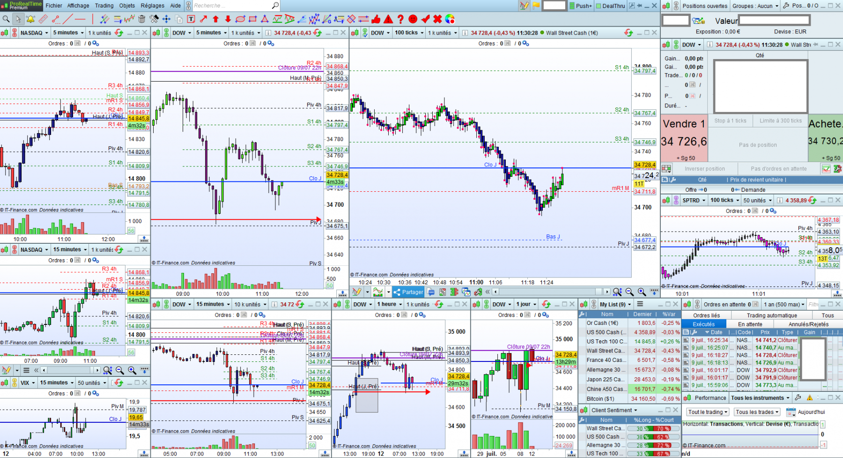The width and height of the screenshot is (843, 458).
Task: Click the Partager share button
Action: (408, 292)
